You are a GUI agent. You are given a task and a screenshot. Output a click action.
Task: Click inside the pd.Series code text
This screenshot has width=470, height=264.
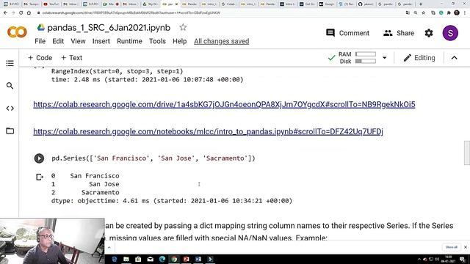pyautogui.click(x=153, y=158)
